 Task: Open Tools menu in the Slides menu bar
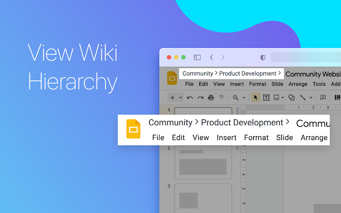pyautogui.click(x=319, y=84)
